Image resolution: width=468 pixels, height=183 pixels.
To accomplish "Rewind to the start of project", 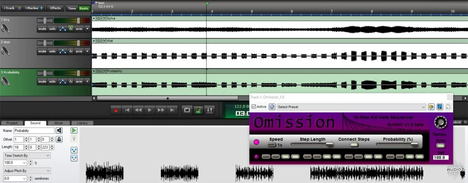I will tap(127, 110).
